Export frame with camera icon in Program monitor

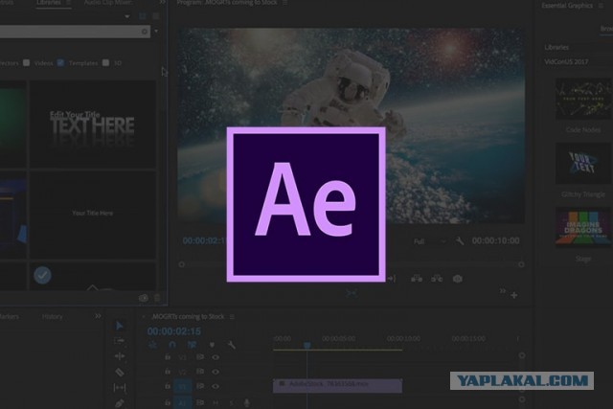[x=458, y=279]
